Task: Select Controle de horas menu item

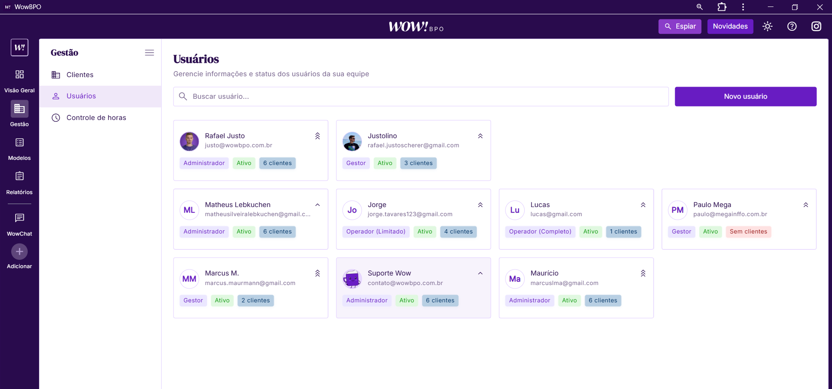Action: point(96,118)
